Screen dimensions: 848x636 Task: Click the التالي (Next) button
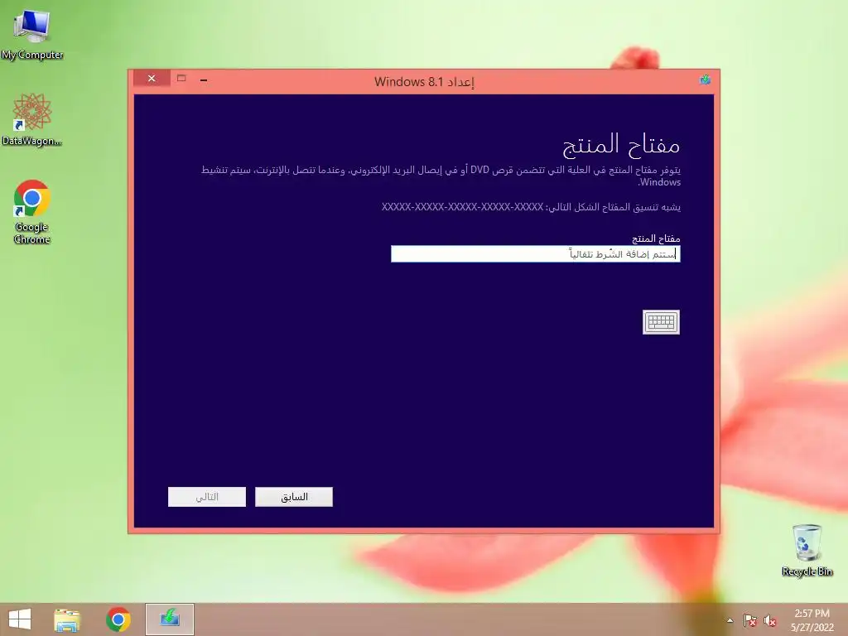(206, 497)
